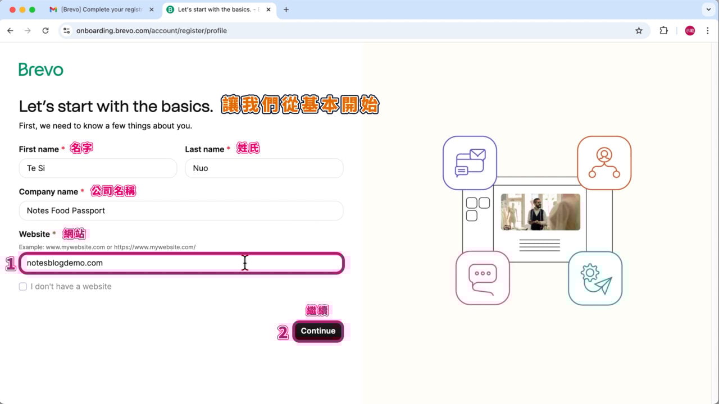Click the back navigation arrow

[10, 30]
